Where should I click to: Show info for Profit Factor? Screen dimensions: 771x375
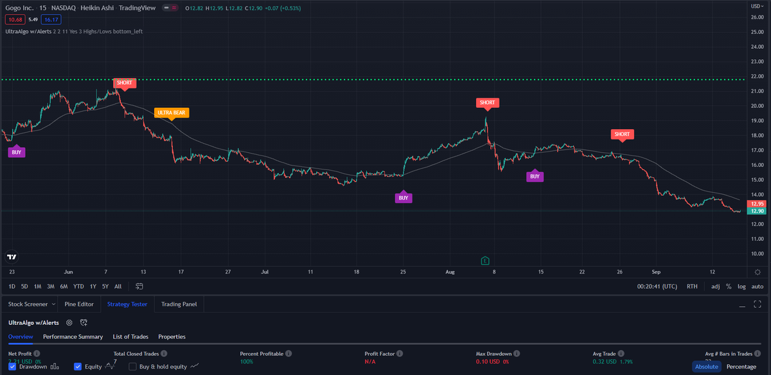click(x=400, y=354)
